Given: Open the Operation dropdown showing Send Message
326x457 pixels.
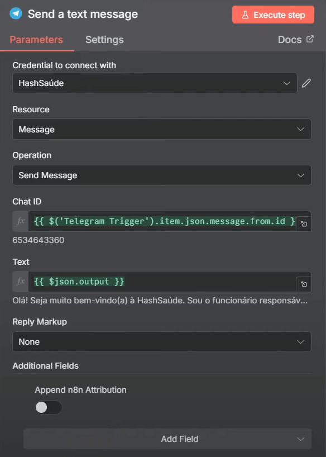Looking at the screenshot, I should [x=162, y=175].
